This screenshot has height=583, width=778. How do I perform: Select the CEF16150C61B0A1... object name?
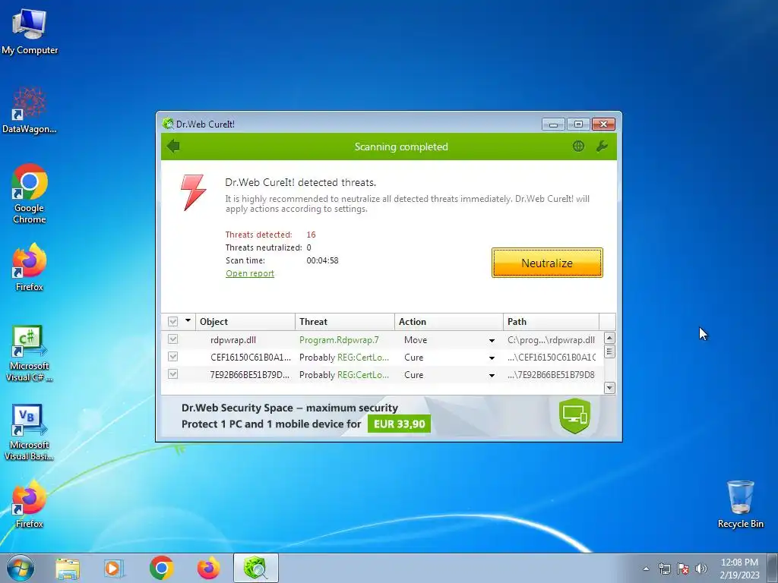tap(251, 358)
